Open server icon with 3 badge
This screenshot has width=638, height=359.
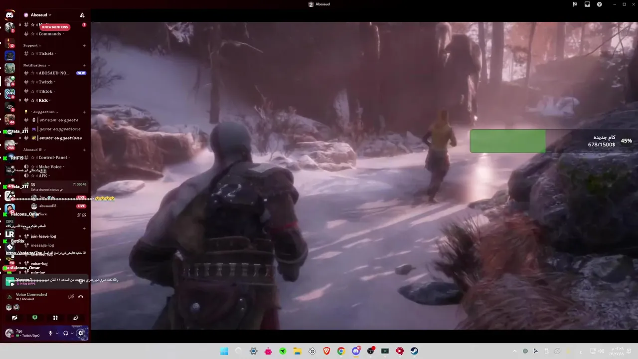pos(9,106)
